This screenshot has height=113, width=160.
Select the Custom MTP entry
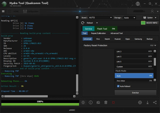(134, 67)
